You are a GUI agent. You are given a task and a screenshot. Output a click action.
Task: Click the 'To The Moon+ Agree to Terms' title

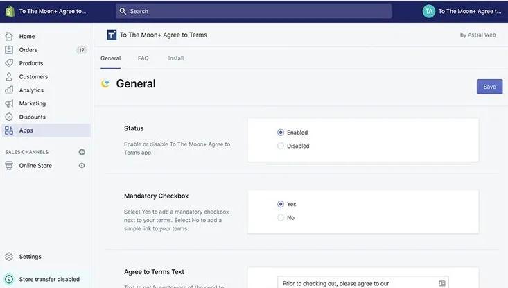point(164,35)
